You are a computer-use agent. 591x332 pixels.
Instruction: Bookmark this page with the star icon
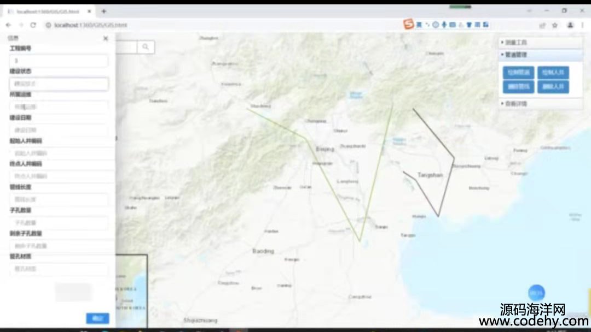click(x=555, y=25)
